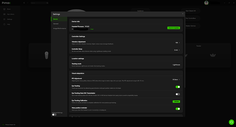This screenshot has height=127, width=236.
Task: Click the Headset Firmware V1.0.3 text
Action: 80,26
